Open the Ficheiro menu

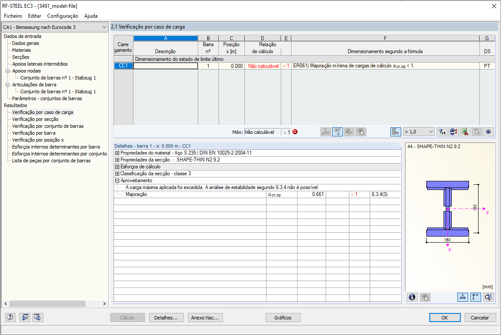tap(13, 16)
